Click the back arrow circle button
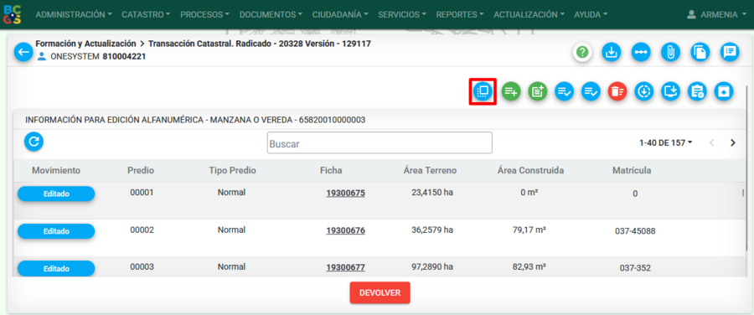Image resolution: width=754 pixels, height=315 pixels. (23, 52)
